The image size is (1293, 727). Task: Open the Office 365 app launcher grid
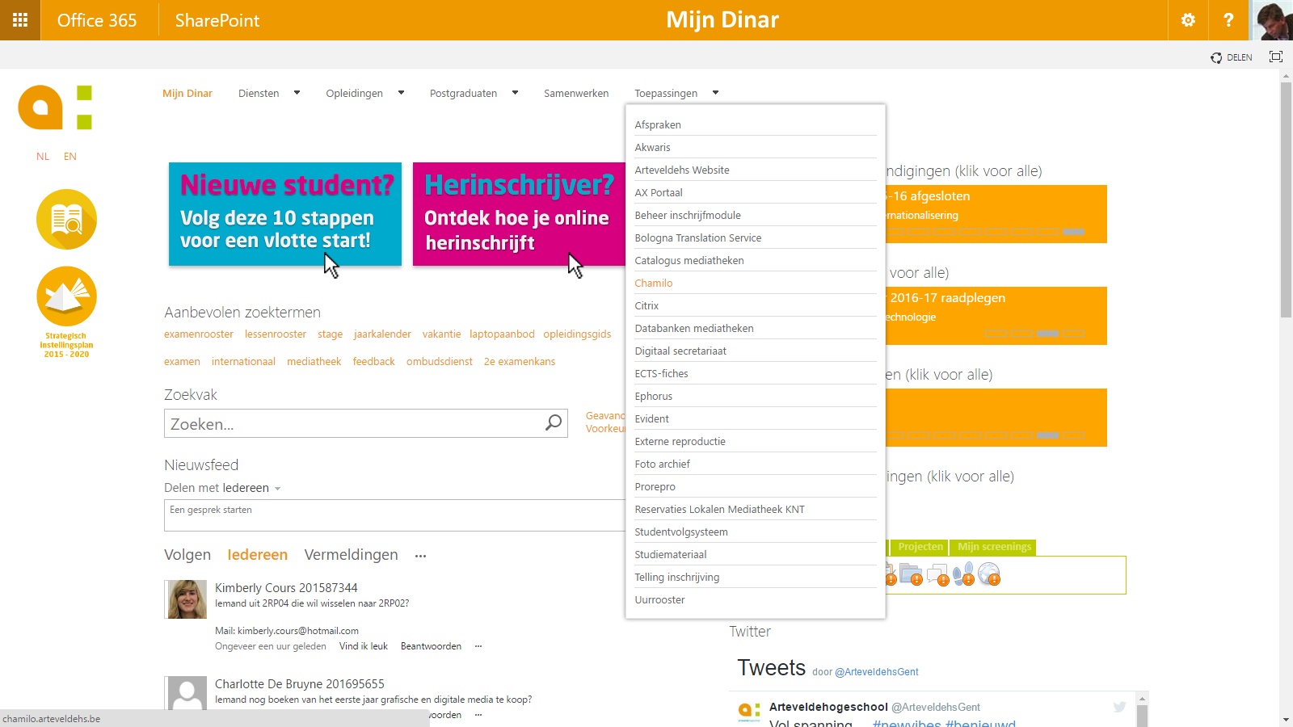[x=20, y=20]
